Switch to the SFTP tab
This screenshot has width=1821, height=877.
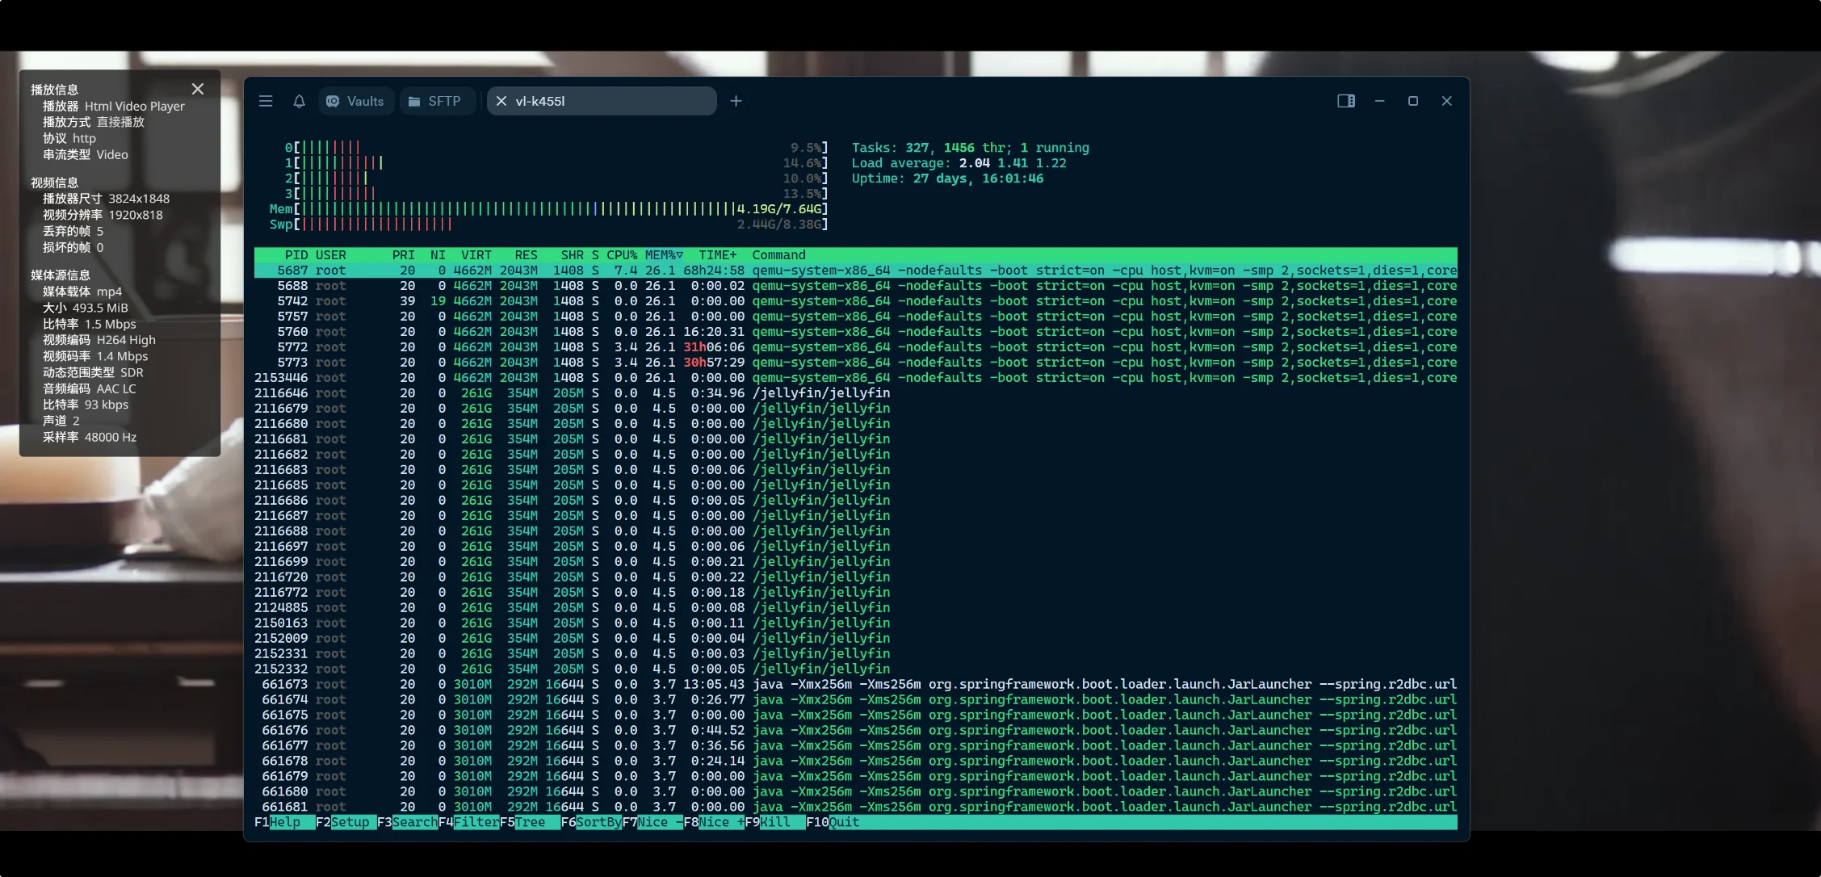tap(435, 101)
